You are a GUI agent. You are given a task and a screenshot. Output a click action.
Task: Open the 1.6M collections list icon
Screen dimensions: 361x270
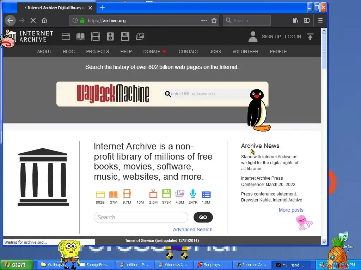point(206,195)
